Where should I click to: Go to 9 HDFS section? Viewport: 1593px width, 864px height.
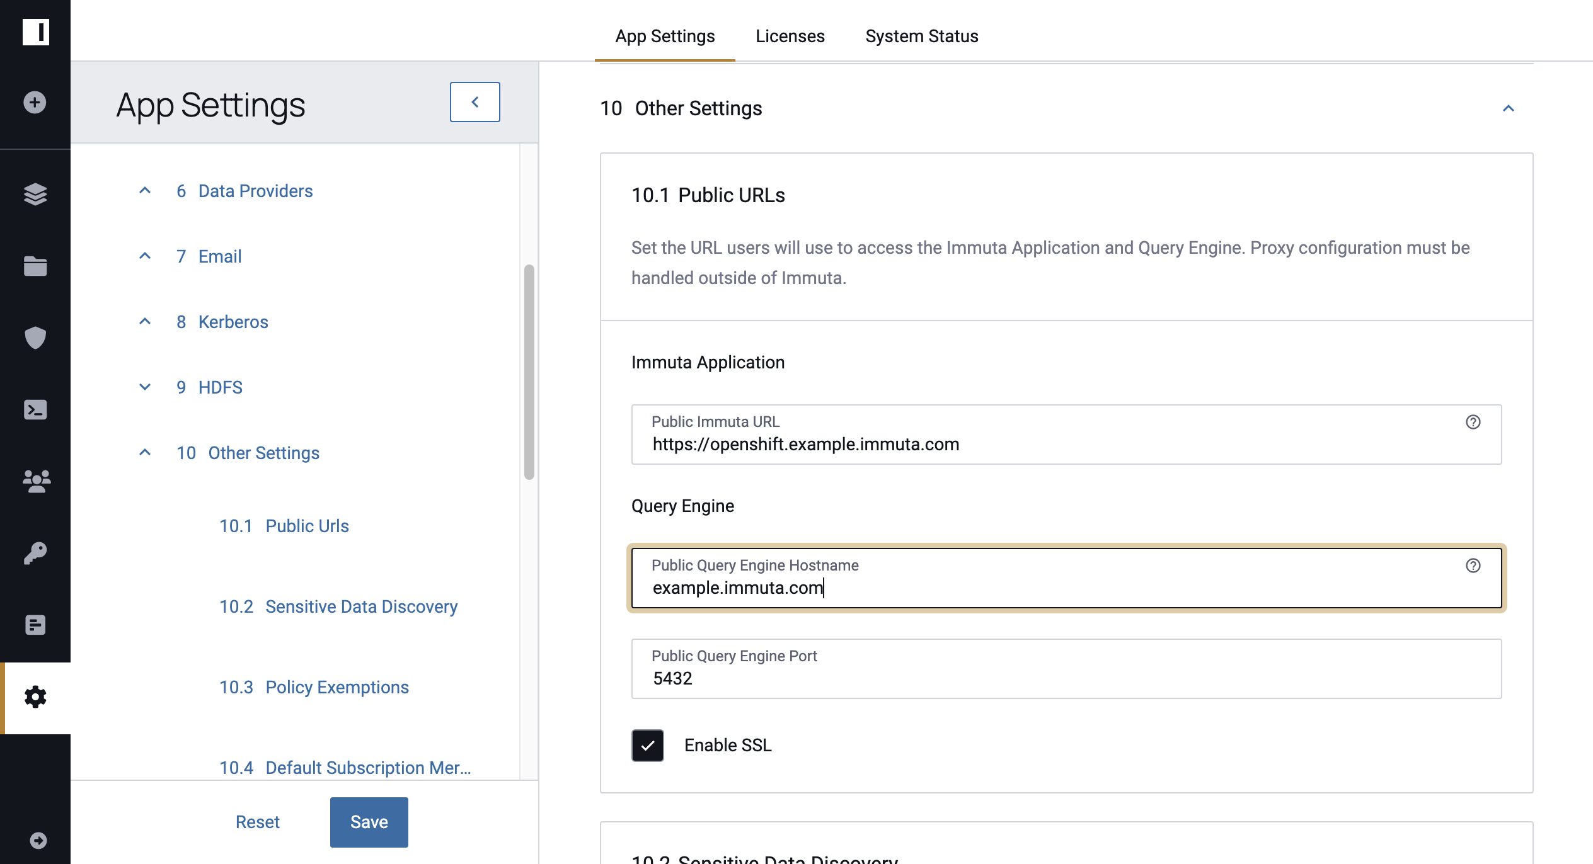coord(209,387)
